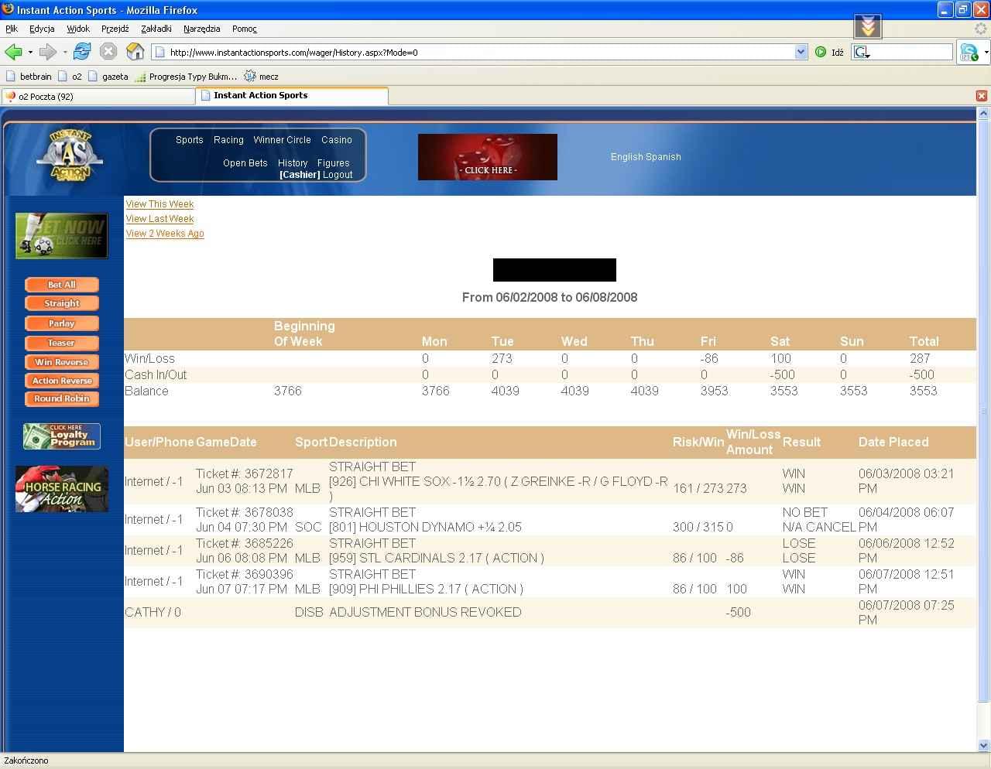Screen dimensions: 991x769
Task: Switch language to Spanish
Action: 664,157
